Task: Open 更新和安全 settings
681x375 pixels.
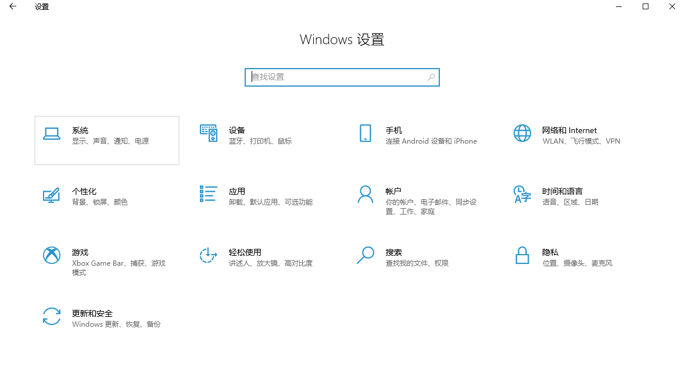Action: pos(107,319)
